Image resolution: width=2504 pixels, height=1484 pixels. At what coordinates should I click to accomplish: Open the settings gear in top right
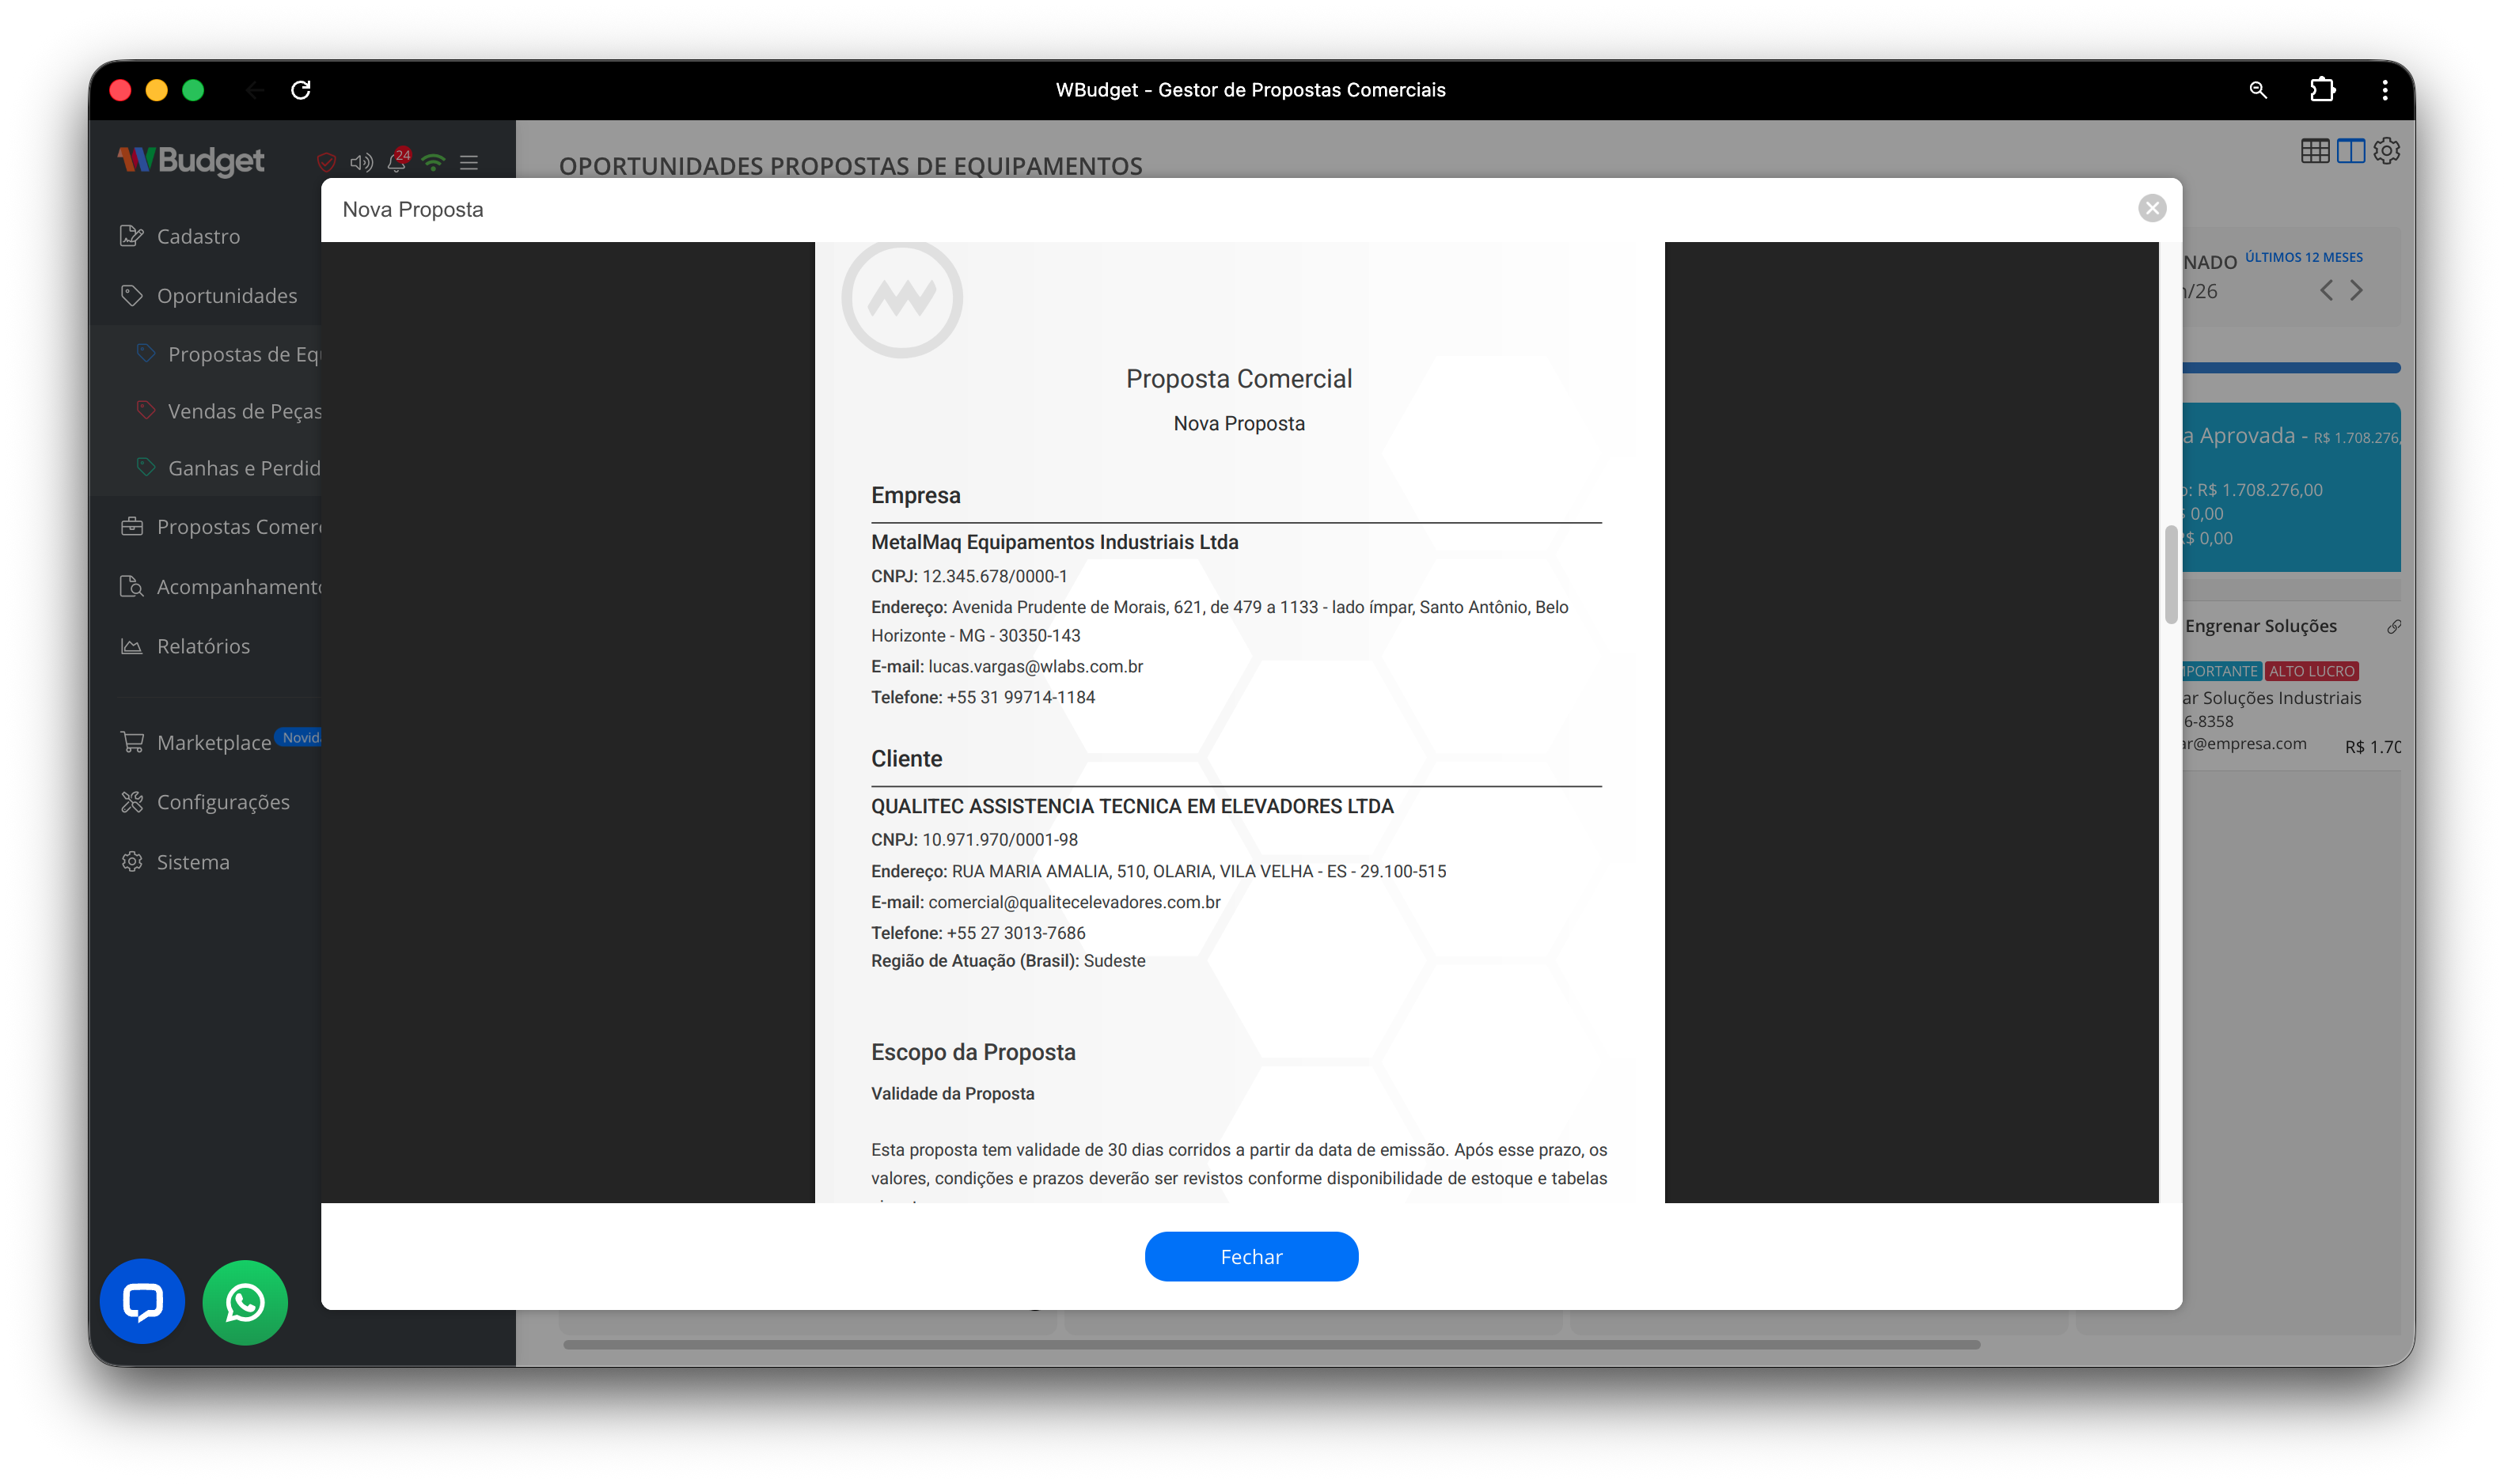click(x=2387, y=150)
